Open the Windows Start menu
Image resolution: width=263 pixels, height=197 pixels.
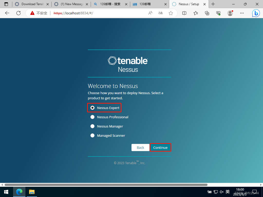point(6,192)
